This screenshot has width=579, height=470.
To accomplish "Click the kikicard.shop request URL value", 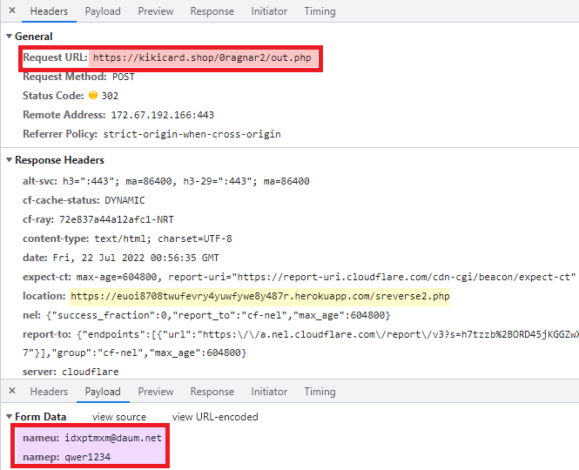I will pyautogui.click(x=204, y=57).
